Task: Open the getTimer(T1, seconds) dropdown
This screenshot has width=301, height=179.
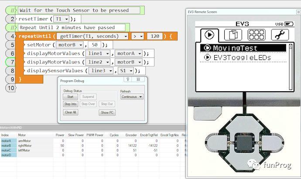Action: 92,36
